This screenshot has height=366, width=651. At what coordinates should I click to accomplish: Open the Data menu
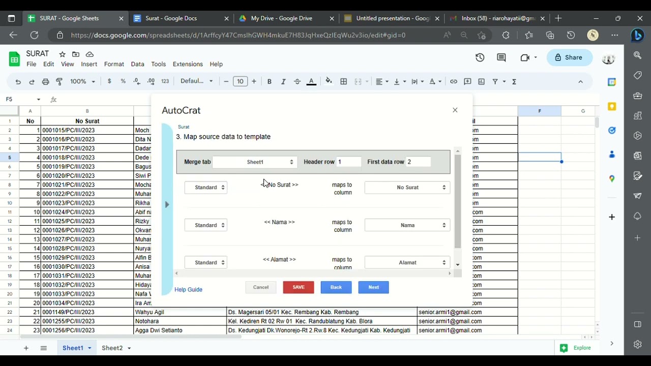point(137,64)
